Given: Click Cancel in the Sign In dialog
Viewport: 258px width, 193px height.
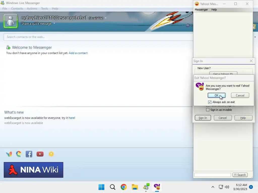Looking at the screenshot, I should pyautogui.click(x=223, y=118).
